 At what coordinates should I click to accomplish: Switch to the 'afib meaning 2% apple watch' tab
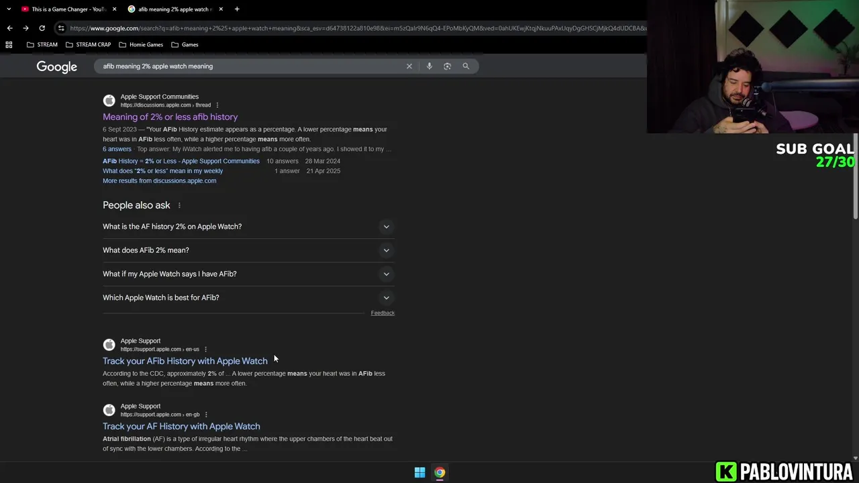coord(176,9)
